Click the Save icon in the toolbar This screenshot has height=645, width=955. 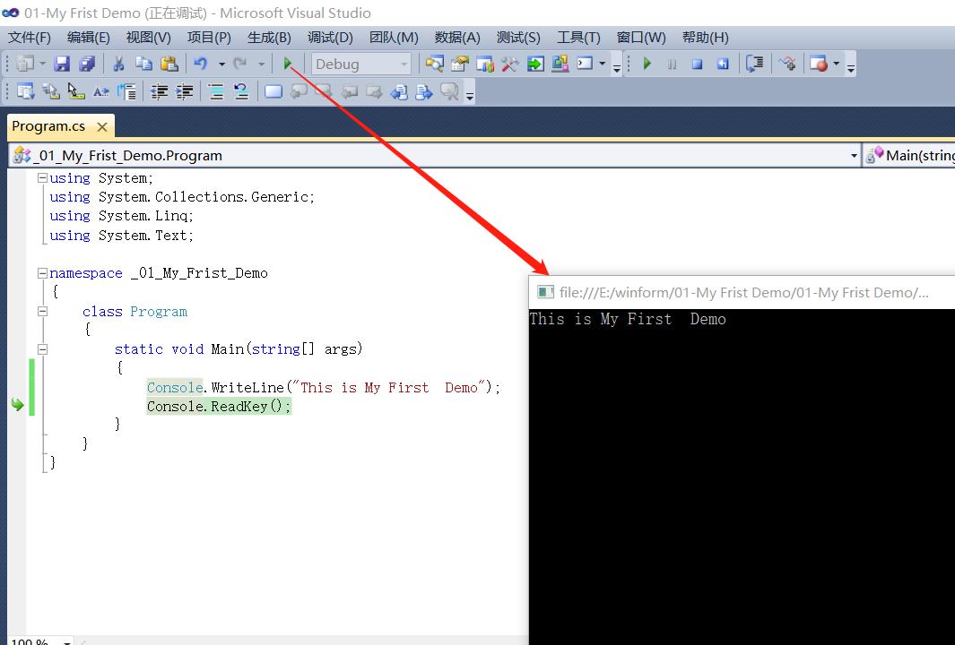62,64
